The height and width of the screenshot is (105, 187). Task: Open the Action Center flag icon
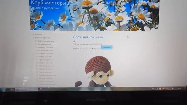pos(163,89)
